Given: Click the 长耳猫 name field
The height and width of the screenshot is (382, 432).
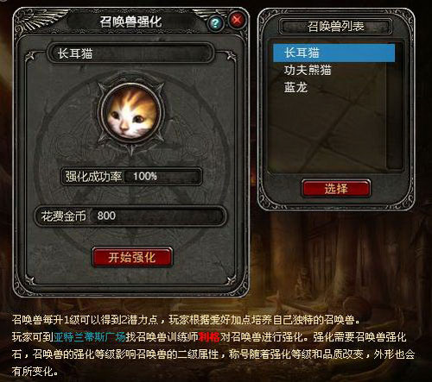Looking at the screenshot, I should [x=130, y=53].
